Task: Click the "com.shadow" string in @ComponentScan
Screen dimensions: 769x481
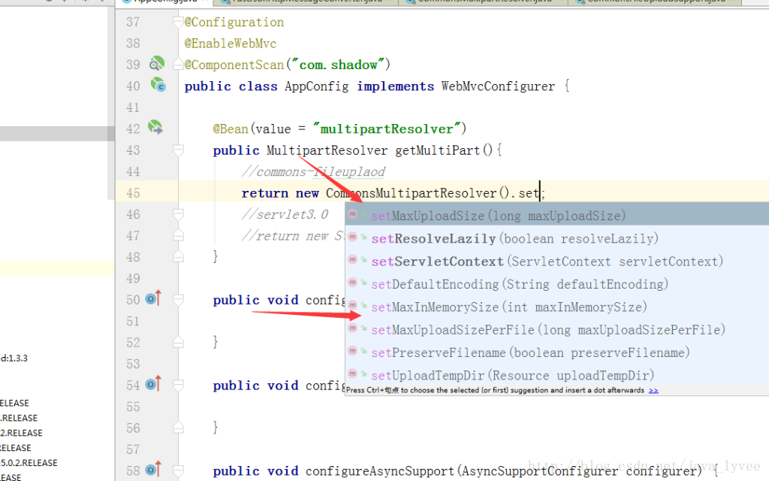Action: pyautogui.click(x=339, y=65)
